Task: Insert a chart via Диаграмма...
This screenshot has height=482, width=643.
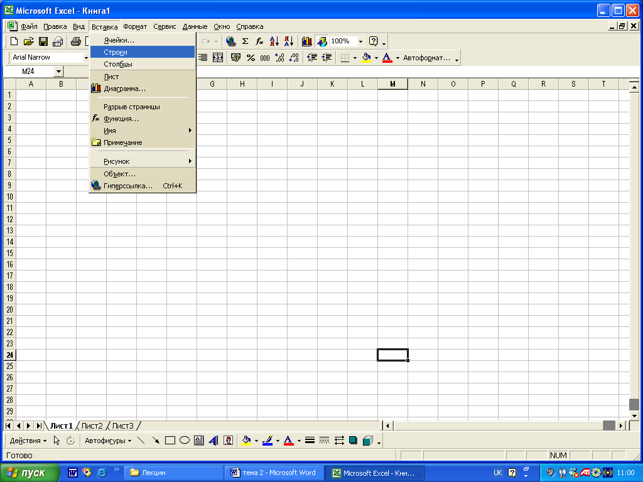Action: (x=143, y=88)
